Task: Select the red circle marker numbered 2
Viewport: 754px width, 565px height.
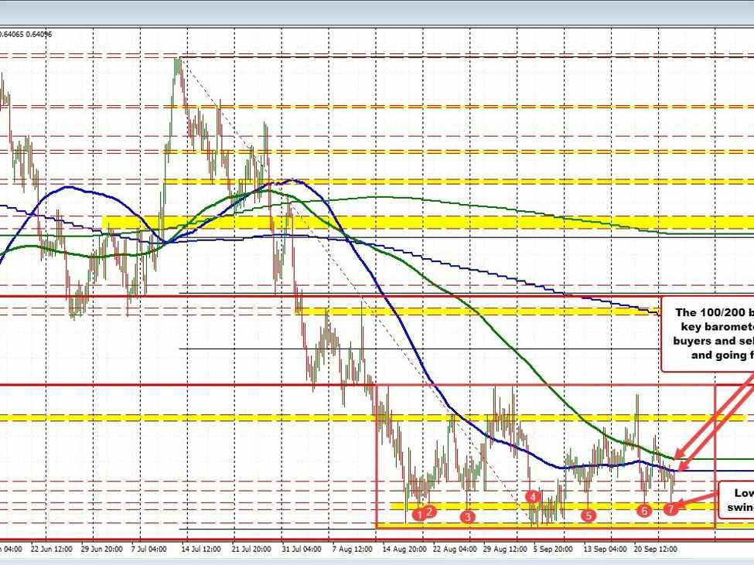Action: 431,511
